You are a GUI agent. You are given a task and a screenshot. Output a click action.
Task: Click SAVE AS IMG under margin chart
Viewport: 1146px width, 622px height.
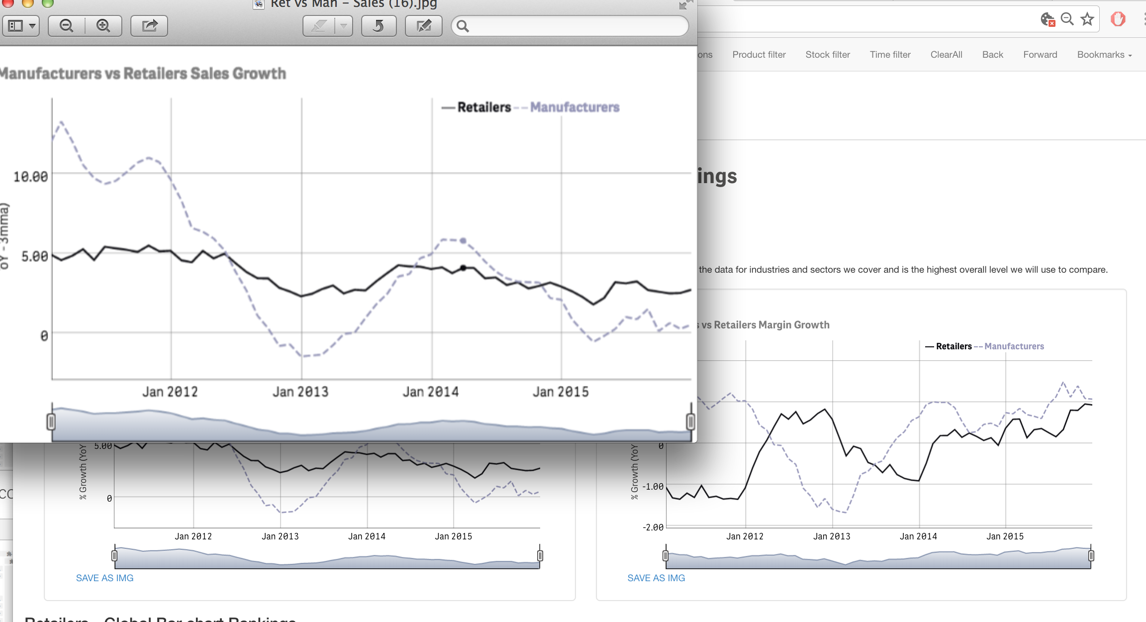(x=656, y=578)
